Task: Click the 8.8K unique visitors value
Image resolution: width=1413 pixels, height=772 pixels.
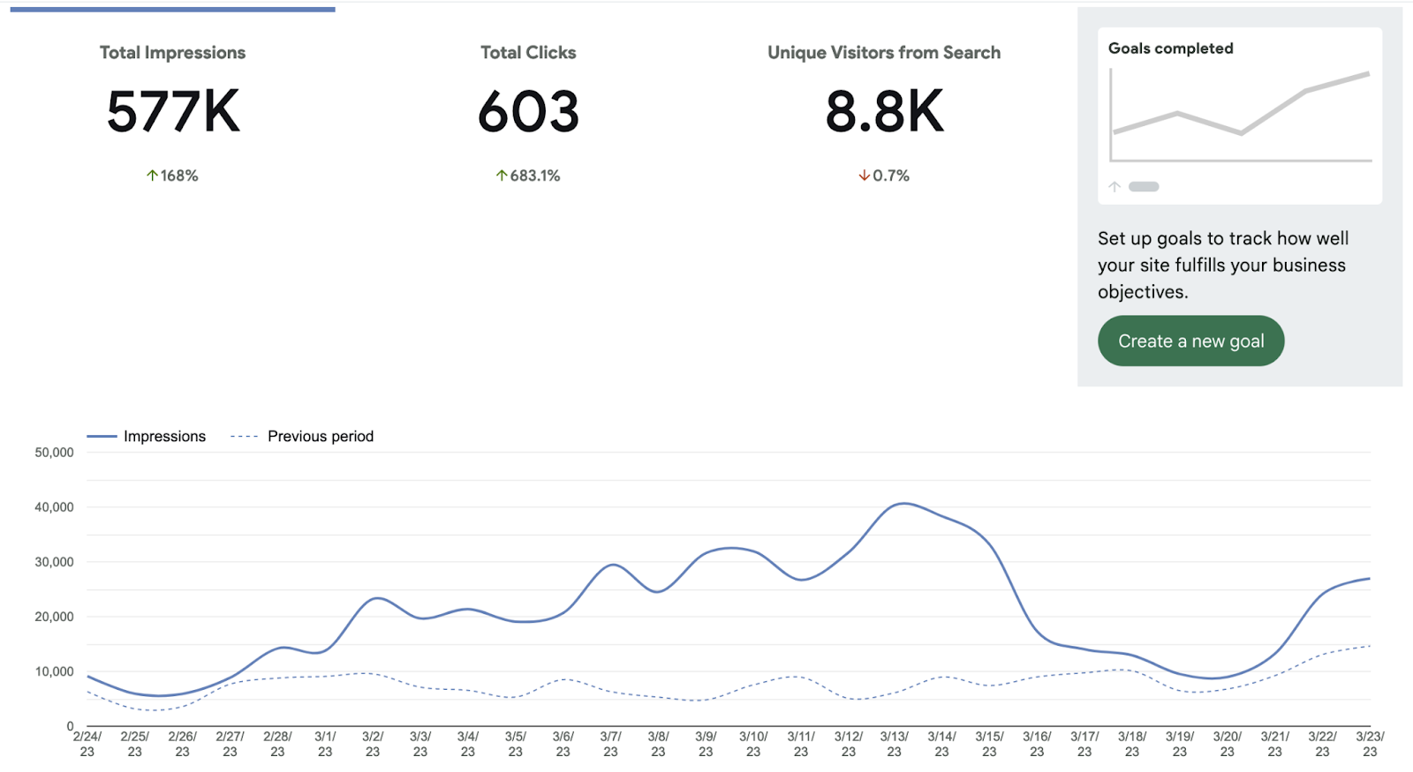Action: coord(884,112)
